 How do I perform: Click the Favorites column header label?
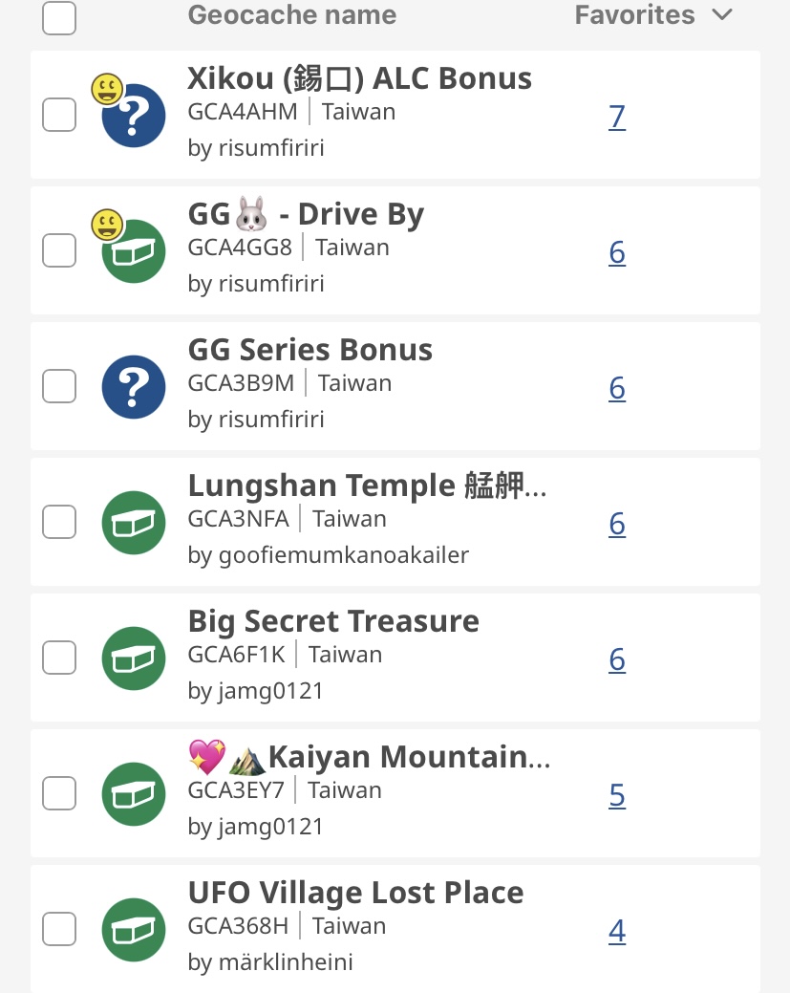click(x=634, y=14)
